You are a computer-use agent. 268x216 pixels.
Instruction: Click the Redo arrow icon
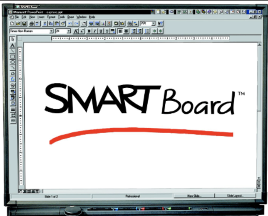(x=76, y=23)
